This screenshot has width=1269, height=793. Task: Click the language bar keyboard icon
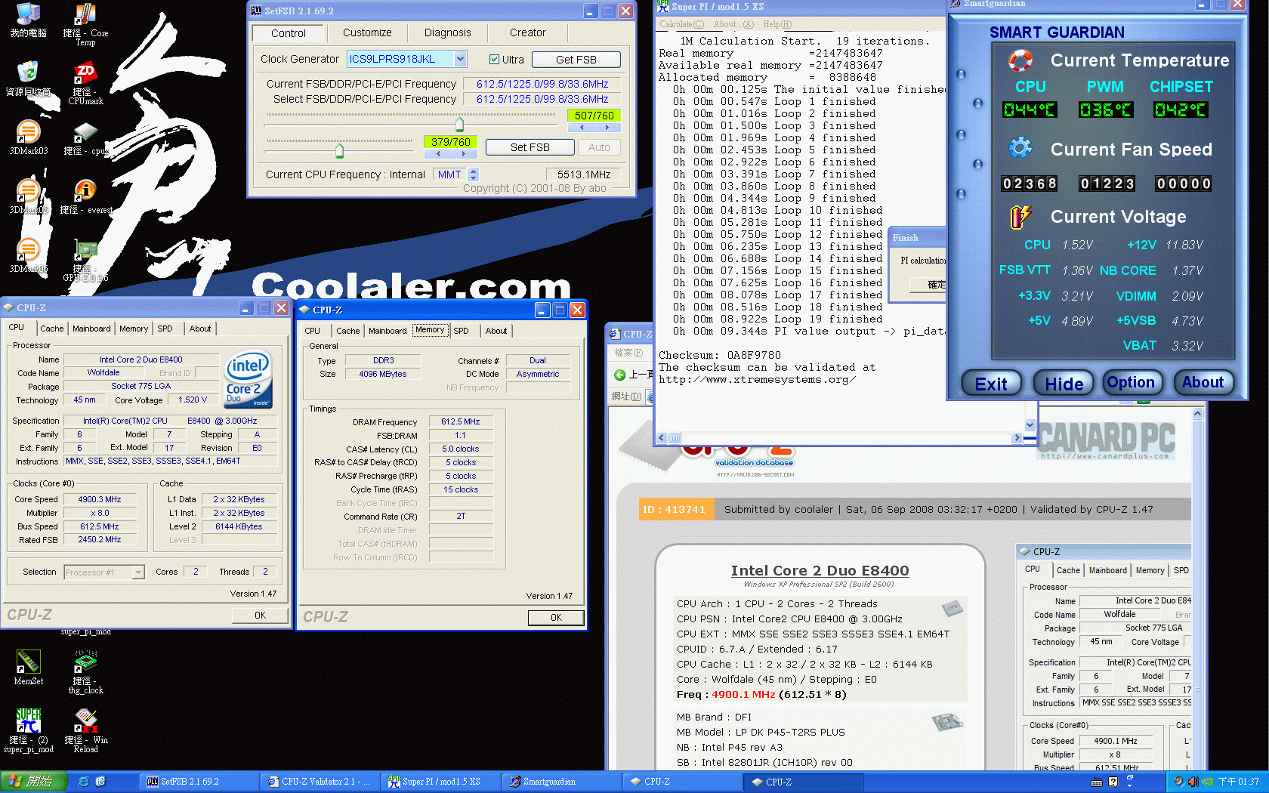coord(1097,782)
